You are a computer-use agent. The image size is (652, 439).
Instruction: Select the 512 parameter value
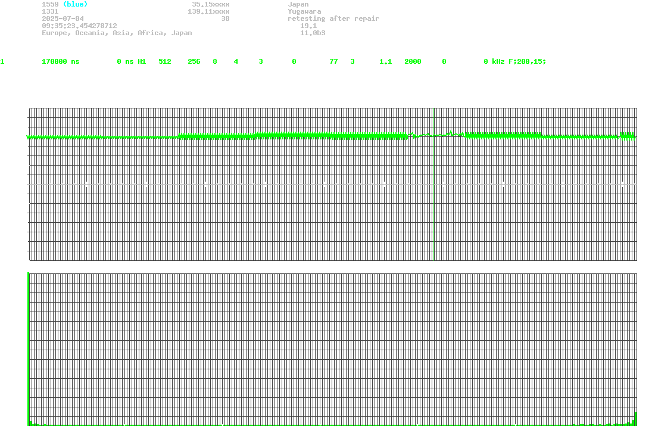coord(165,61)
